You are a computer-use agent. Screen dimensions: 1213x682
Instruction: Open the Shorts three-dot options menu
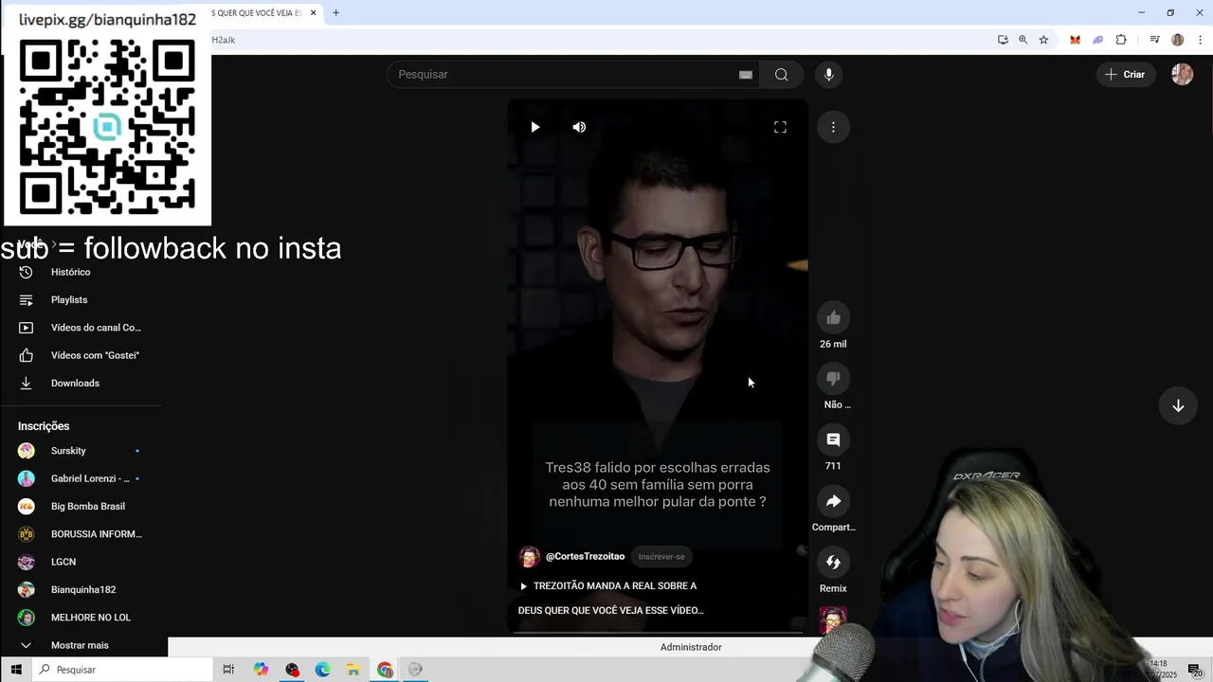click(x=833, y=127)
